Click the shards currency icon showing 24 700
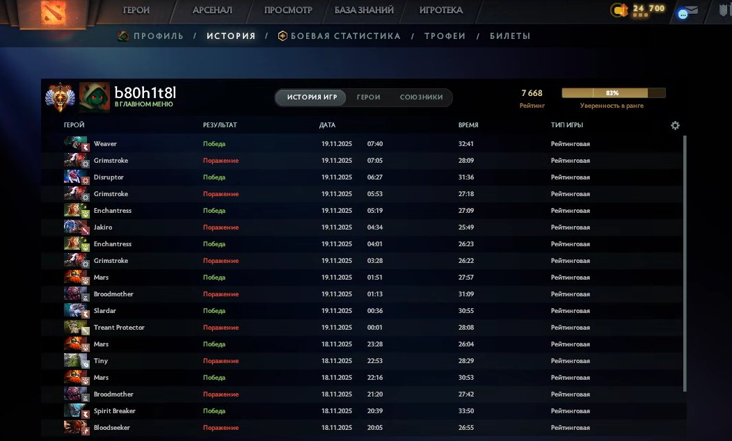 tap(621, 10)
